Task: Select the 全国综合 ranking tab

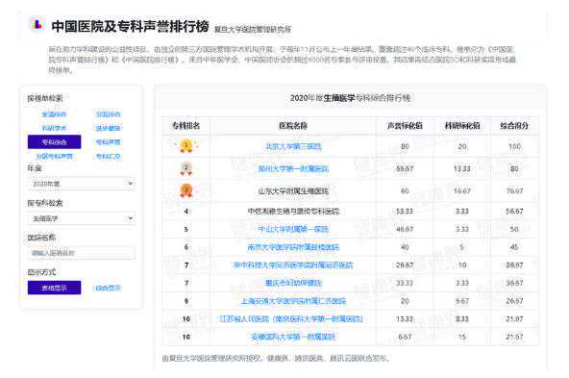Action: click(54, 114)
